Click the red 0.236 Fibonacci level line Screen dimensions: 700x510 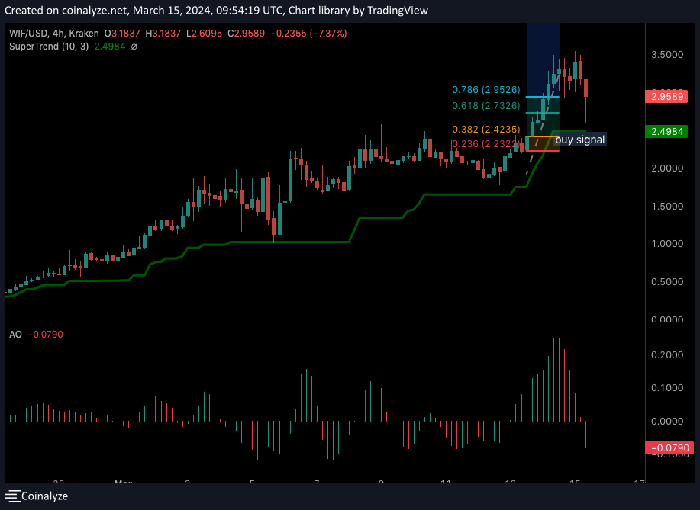pos(543,151)
